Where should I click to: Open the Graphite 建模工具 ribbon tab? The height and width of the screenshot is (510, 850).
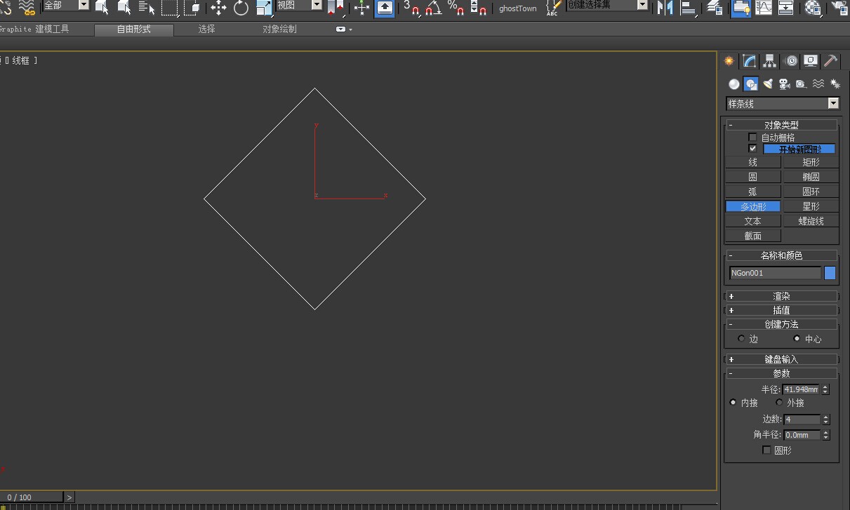pos(34,29)
